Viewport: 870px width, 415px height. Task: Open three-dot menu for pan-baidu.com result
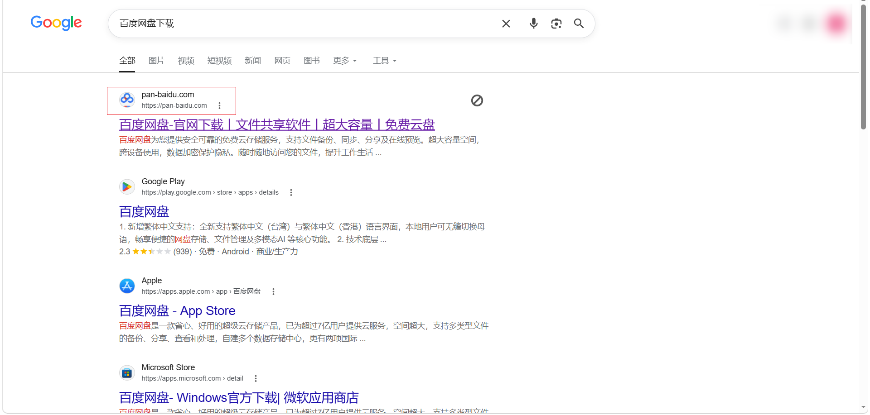[219, 105]
